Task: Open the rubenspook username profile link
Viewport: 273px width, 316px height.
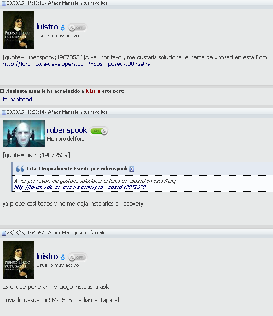Action: [67, 130]
